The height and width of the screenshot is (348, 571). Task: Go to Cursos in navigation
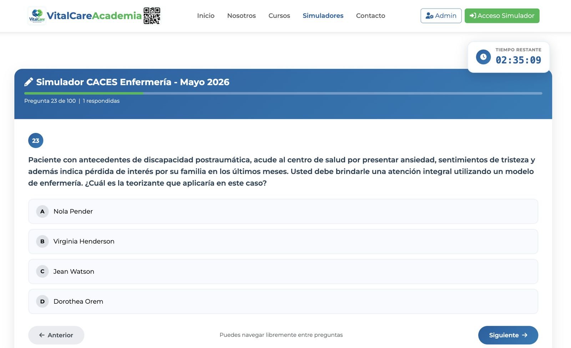(279, 16)
